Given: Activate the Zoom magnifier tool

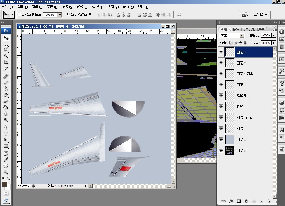Looking at the screenshot, I should pyautogui.click(x=6, y=172).
